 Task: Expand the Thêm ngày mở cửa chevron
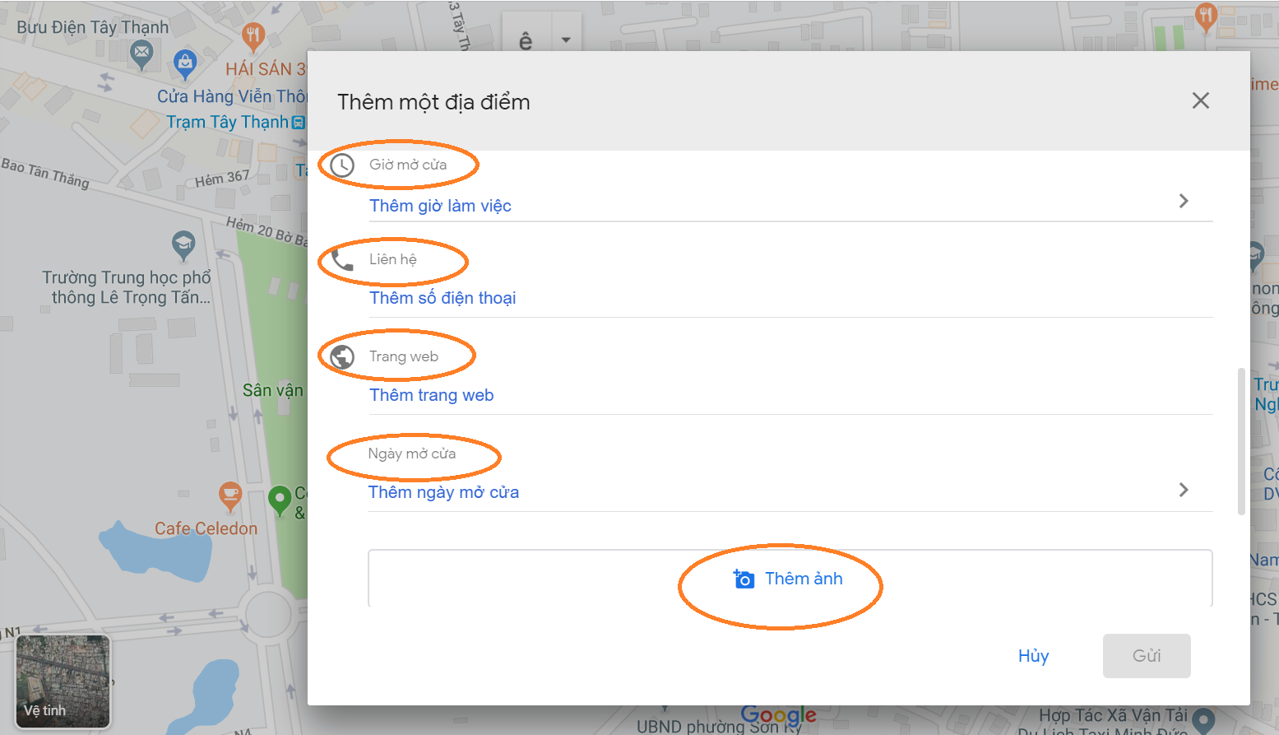1184,490
